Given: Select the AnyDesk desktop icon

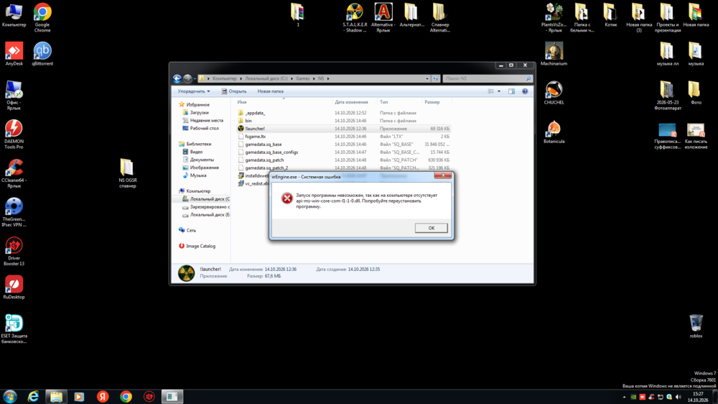Looking at the screenshot, I should pos(14,54).
